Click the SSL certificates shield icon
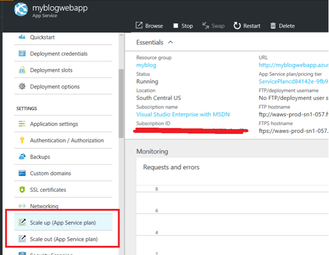 pyautogui.click(x=22, y=190)
